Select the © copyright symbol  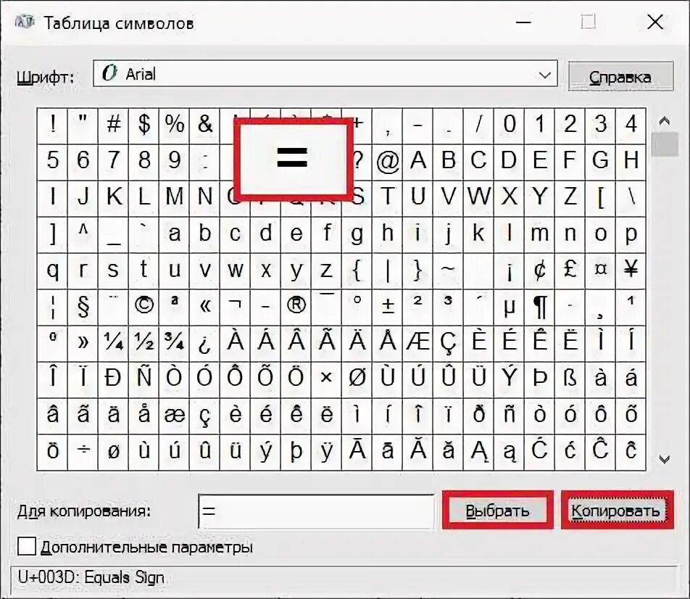click(x=144, y=307)
